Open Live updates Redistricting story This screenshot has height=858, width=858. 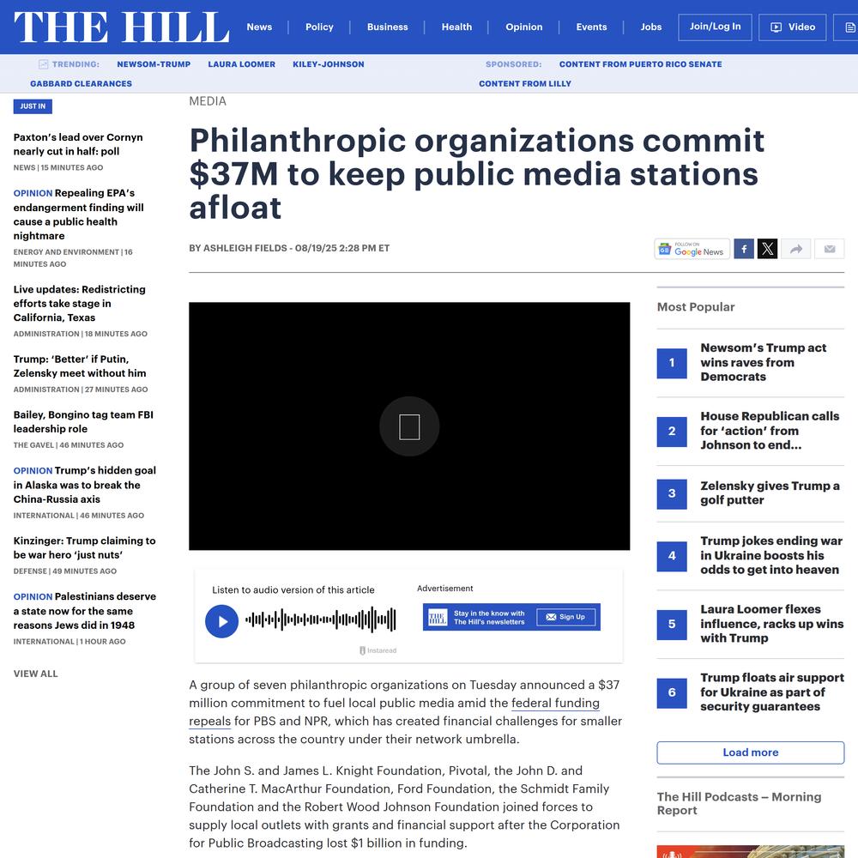point(79,303)
